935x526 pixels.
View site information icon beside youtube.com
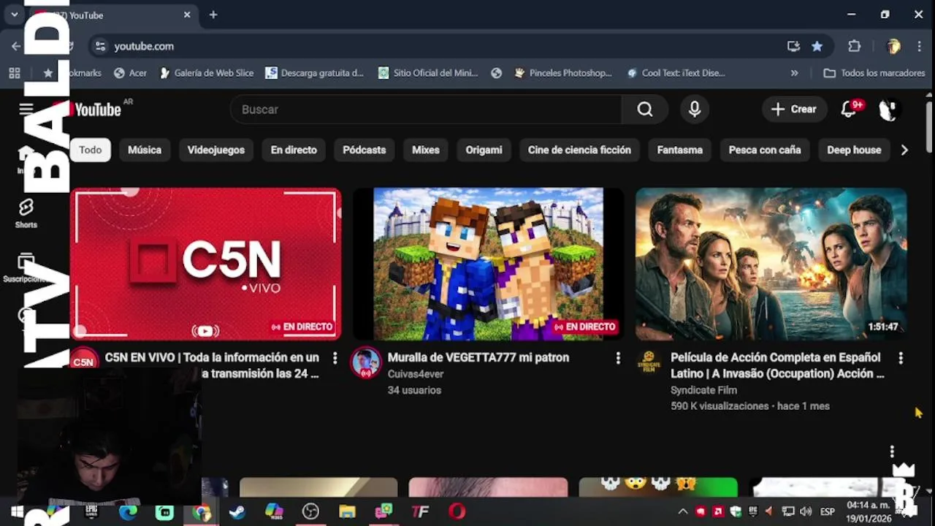[100, 46]
